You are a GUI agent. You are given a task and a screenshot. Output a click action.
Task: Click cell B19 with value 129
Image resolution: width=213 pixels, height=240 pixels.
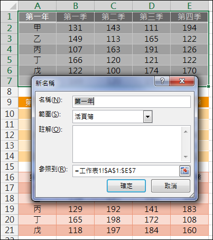[x=76, y=209]
